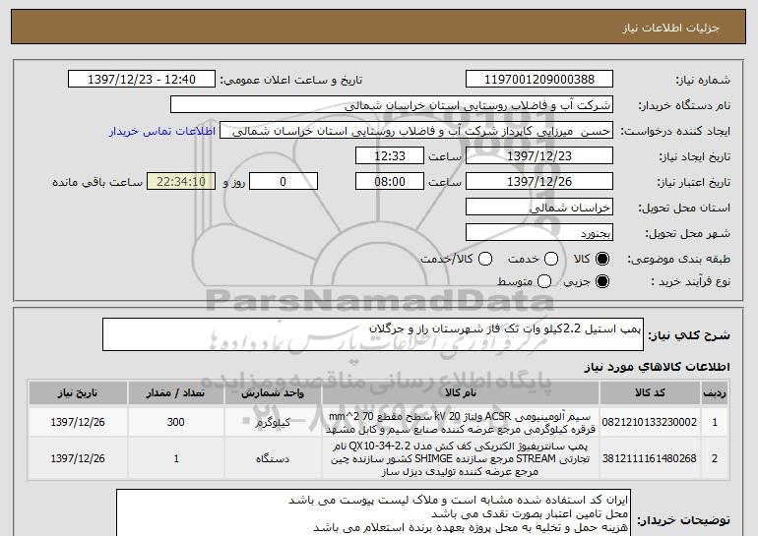Screen dimensions: 758x536
Task: Click the validity date field 1397/12/26
Action: (x=539, y=182)
